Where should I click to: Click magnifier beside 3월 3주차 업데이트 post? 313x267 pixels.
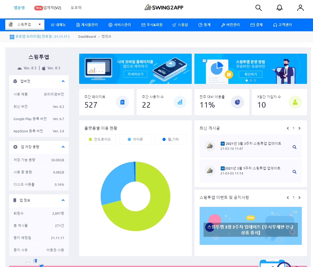[x=294, y=147]
